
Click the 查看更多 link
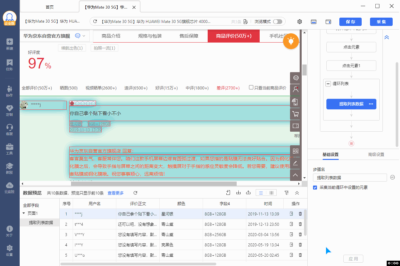click(x=116, y=193)
